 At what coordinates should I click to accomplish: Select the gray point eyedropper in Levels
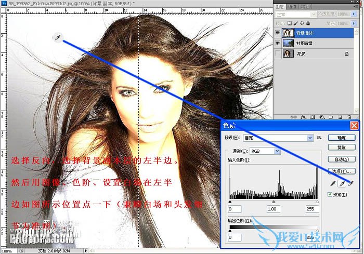[x=342, y=183]
